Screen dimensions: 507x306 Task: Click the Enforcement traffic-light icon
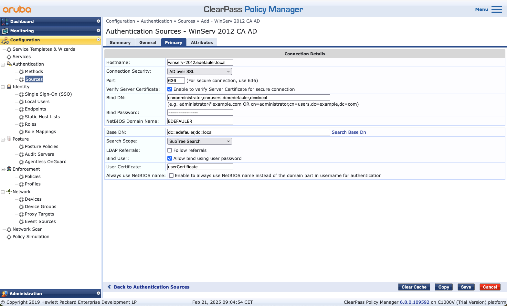9,169
